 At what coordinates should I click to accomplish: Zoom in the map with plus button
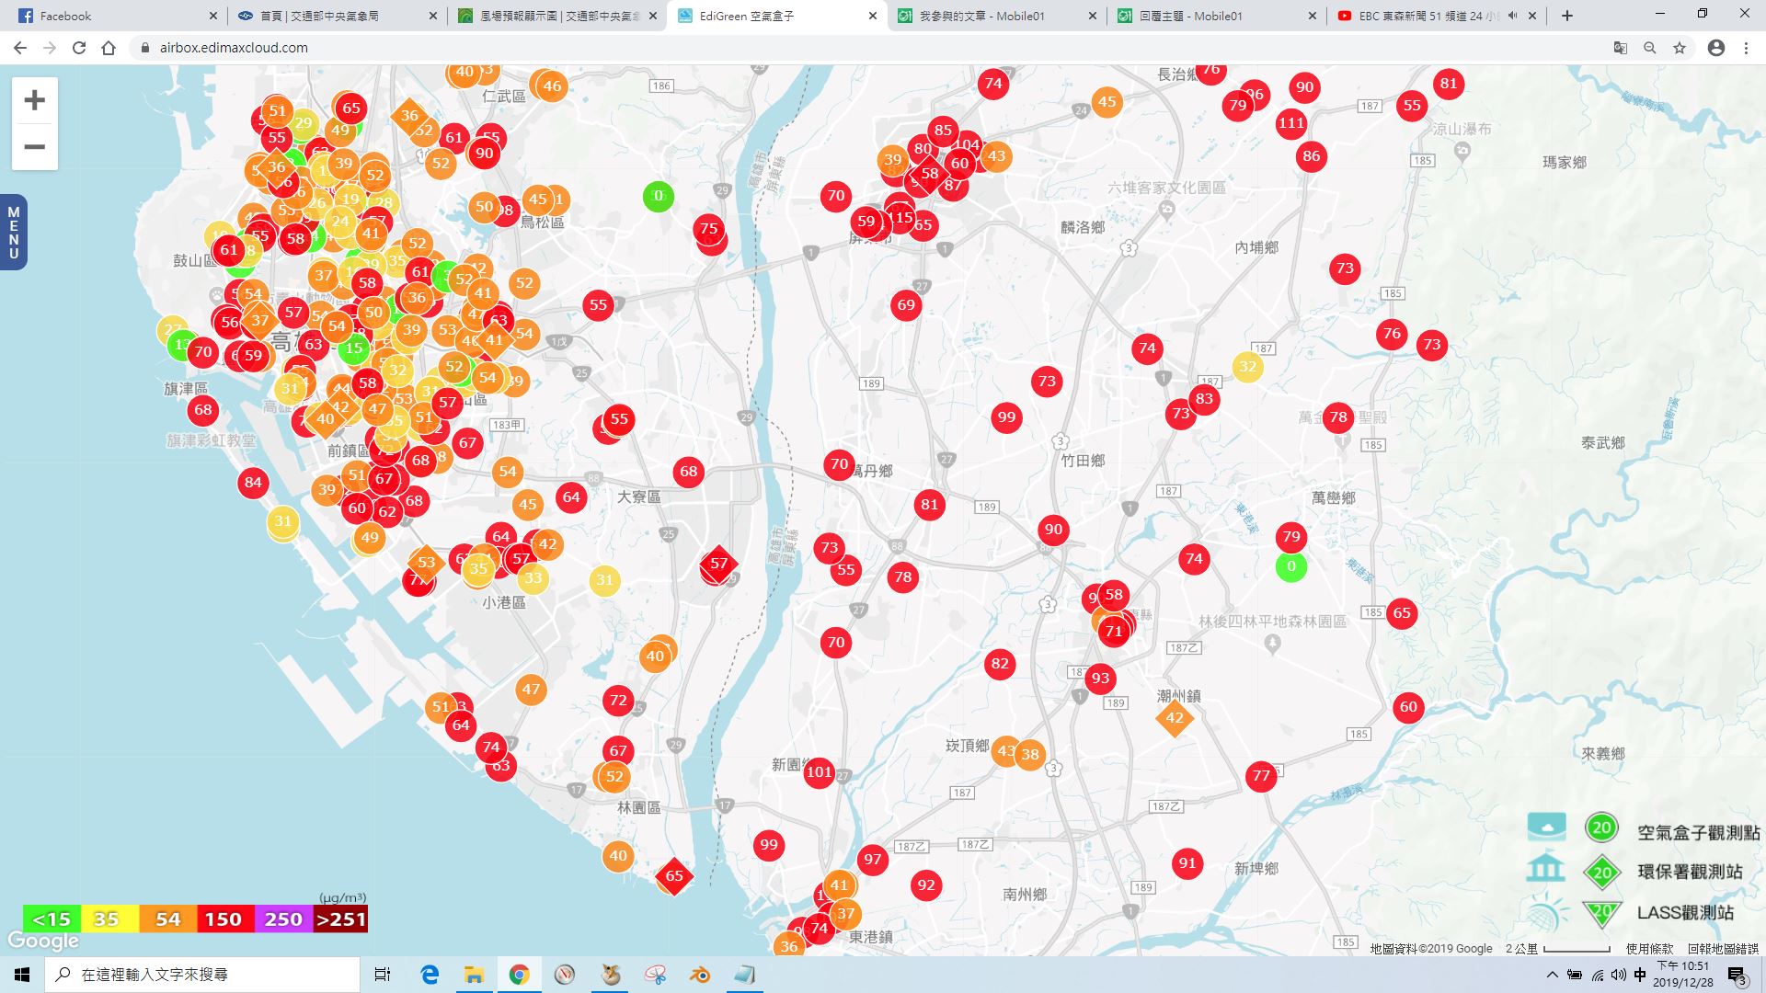pyautogui.click(x=34, y=100)
